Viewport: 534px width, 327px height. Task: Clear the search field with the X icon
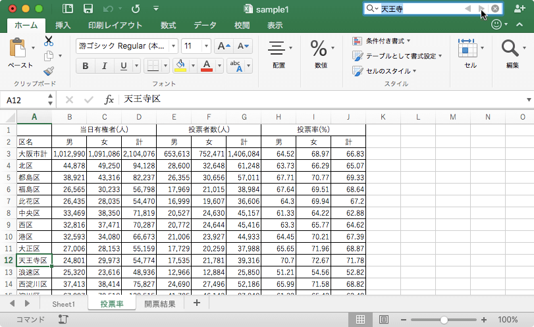pyautogui.click(x=496, y=9)
